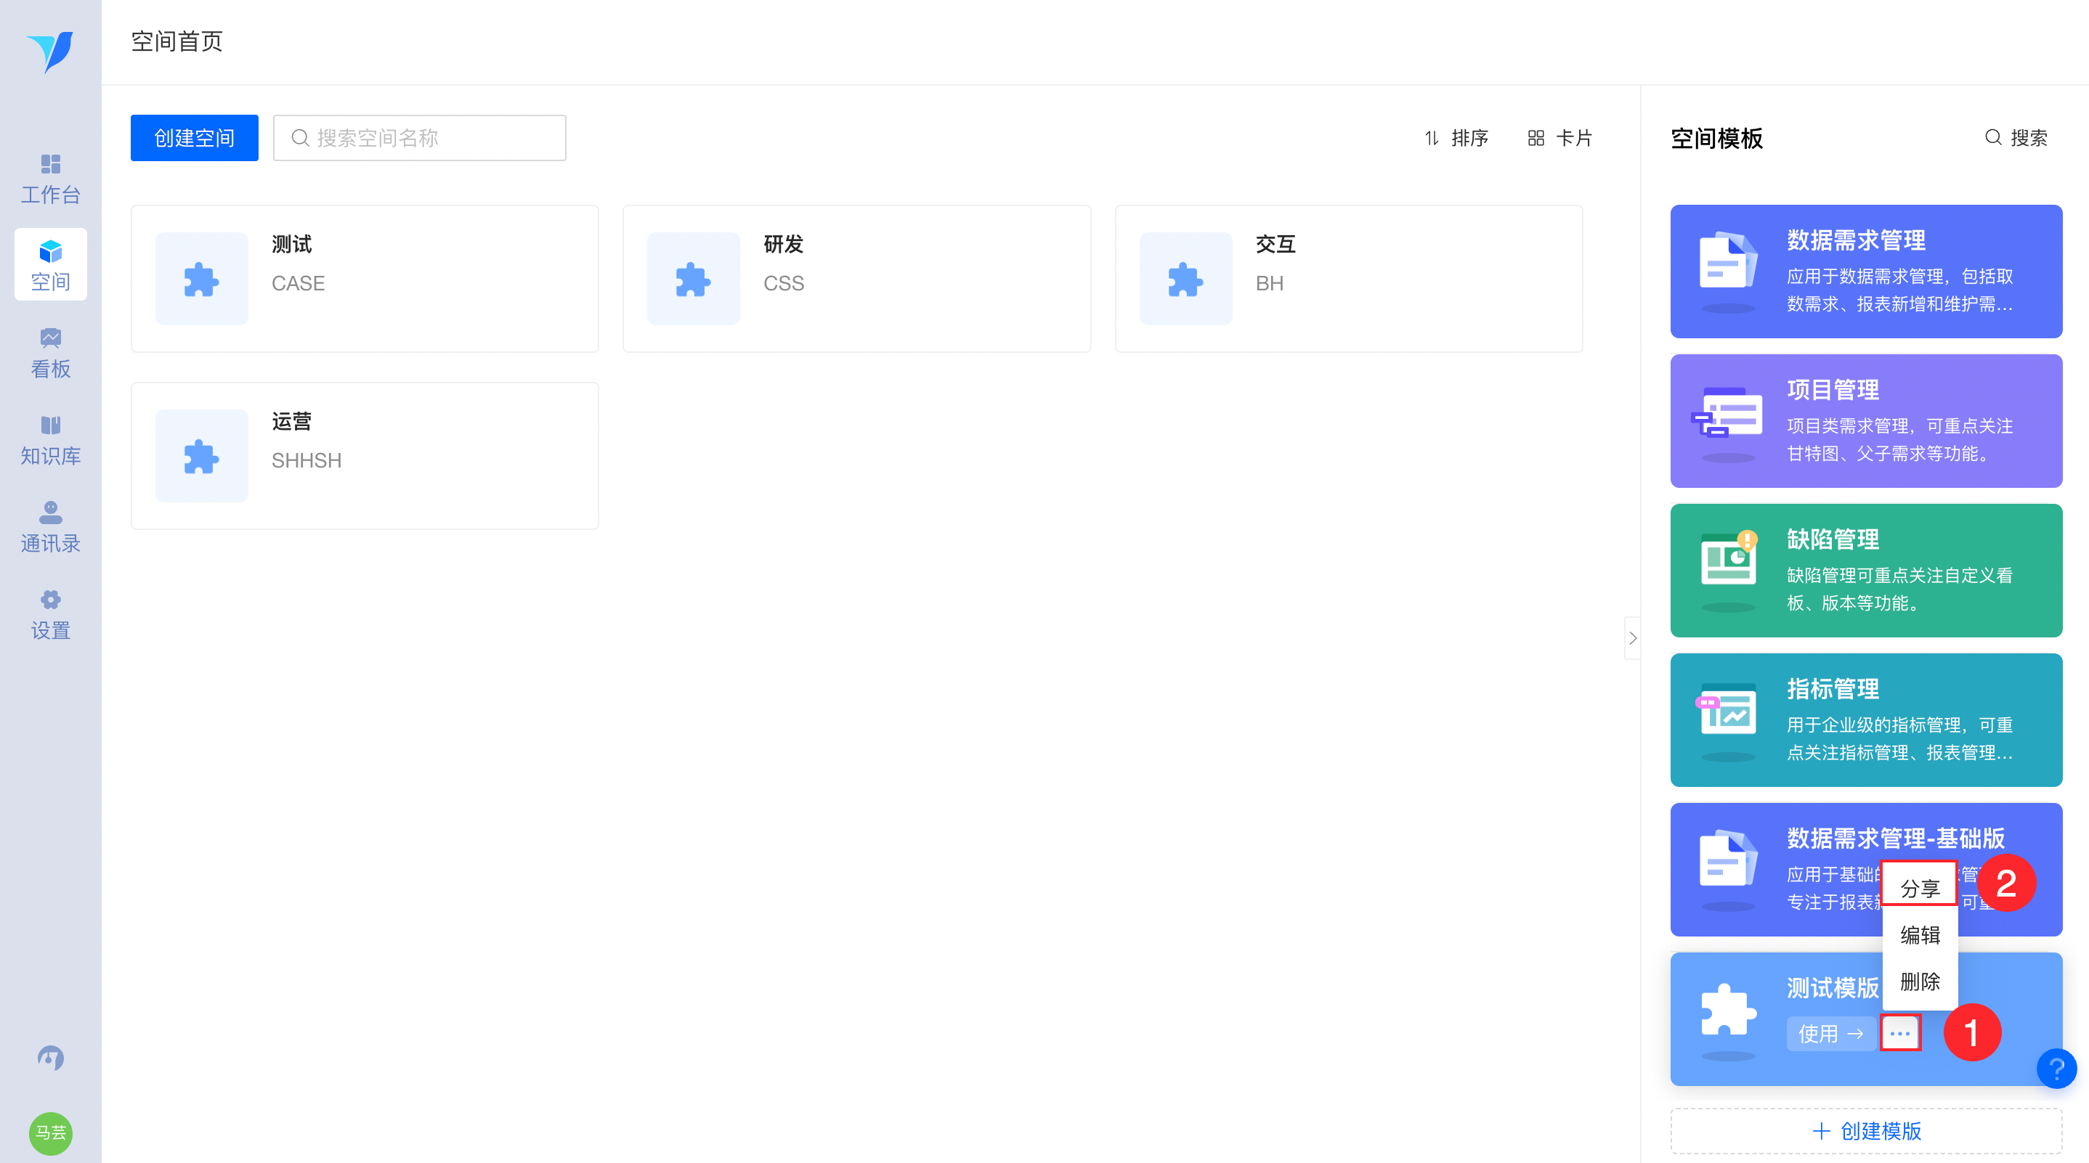Open the 看板 dashboard sidebar icon

(50, 354)
